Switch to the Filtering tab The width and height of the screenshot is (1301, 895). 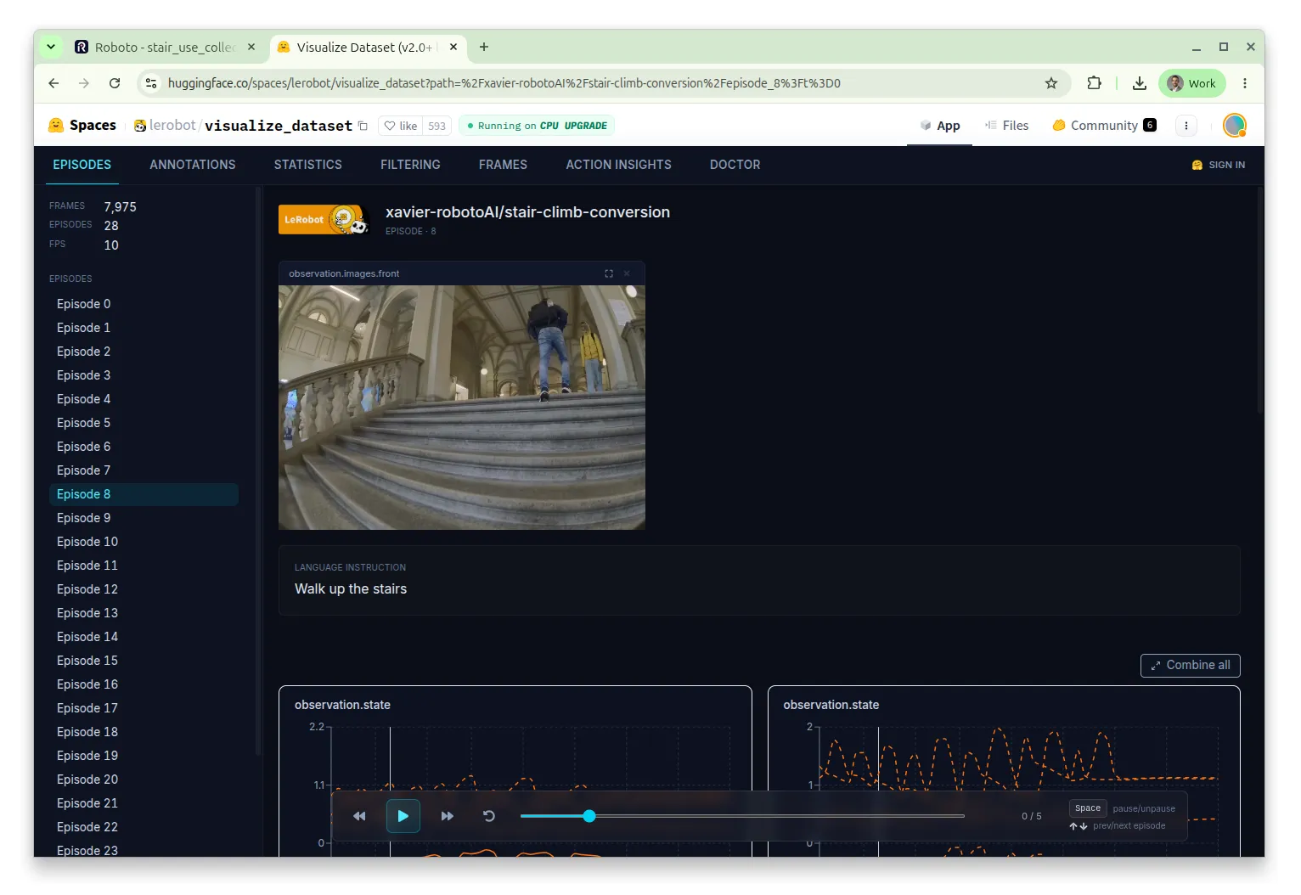(410, 165)
